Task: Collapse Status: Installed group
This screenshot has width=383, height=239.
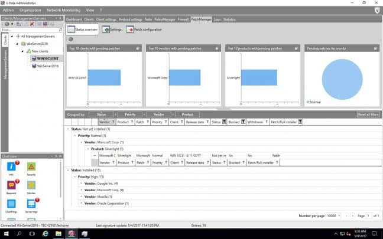Action: (x=68, y=170)
